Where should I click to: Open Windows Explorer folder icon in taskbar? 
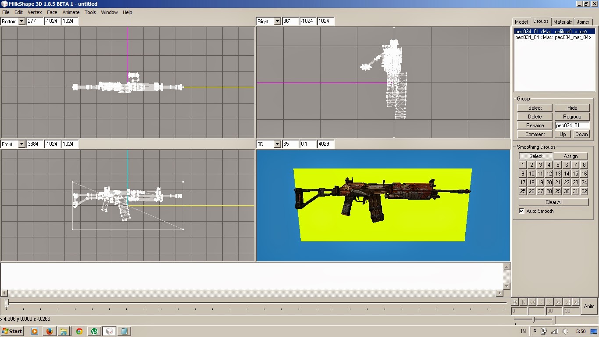(x=64, y=331)
